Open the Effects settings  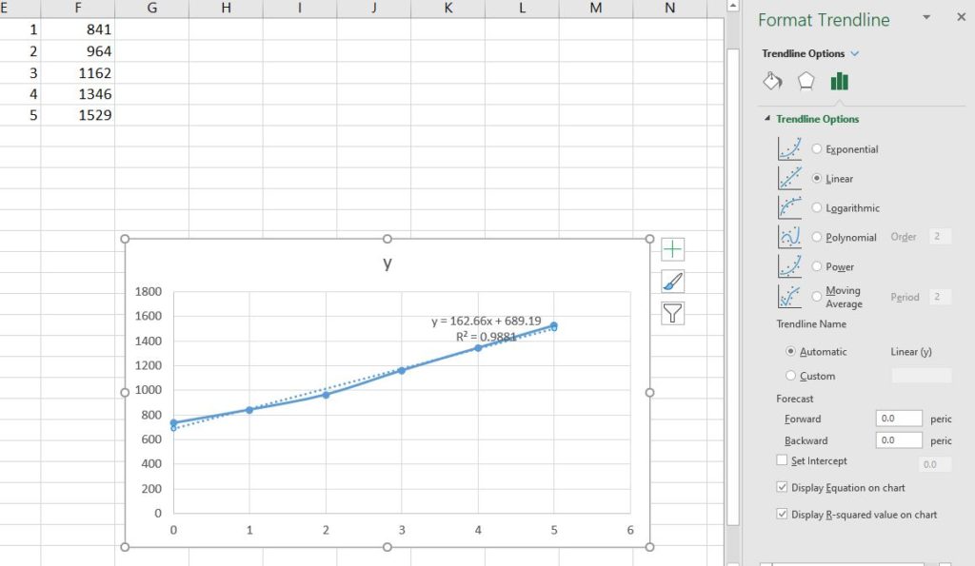[x=805, y=81]
